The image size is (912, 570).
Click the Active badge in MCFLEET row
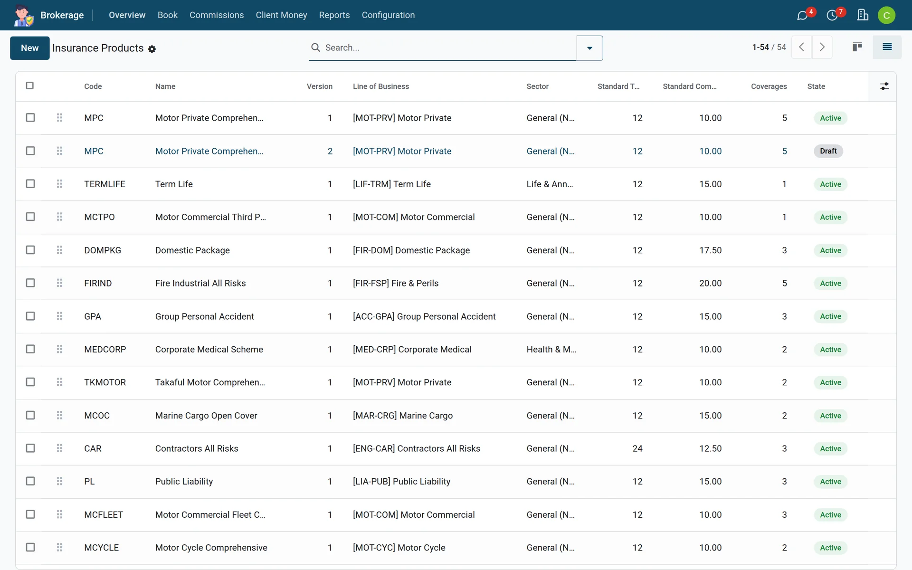click(x=830, y=515)
